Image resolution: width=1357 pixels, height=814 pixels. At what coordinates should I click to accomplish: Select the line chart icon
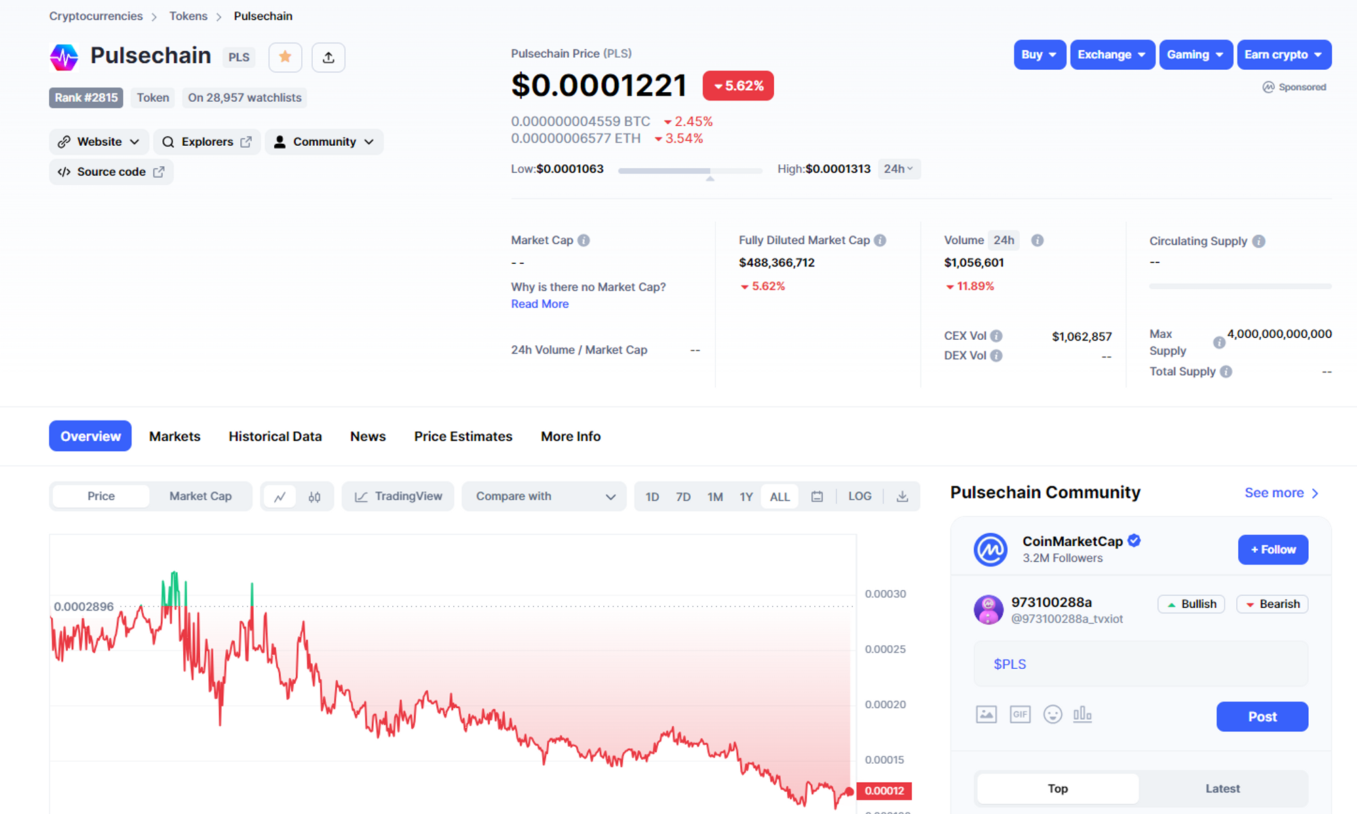pyautogui.click(x=280, y=497)
